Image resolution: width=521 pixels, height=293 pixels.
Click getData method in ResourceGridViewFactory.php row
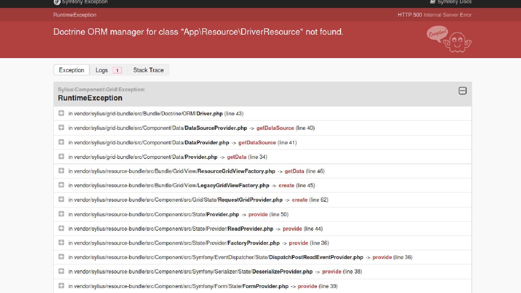(294, 171)
